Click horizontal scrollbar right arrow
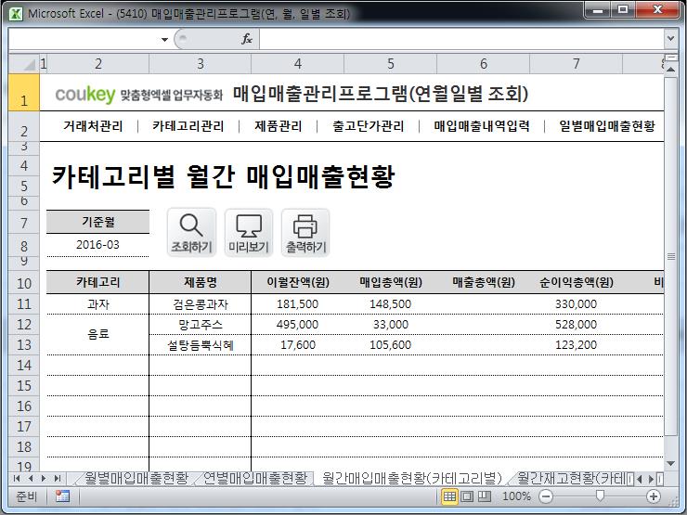This screenshot has width=687, height=515. [651, 479]
